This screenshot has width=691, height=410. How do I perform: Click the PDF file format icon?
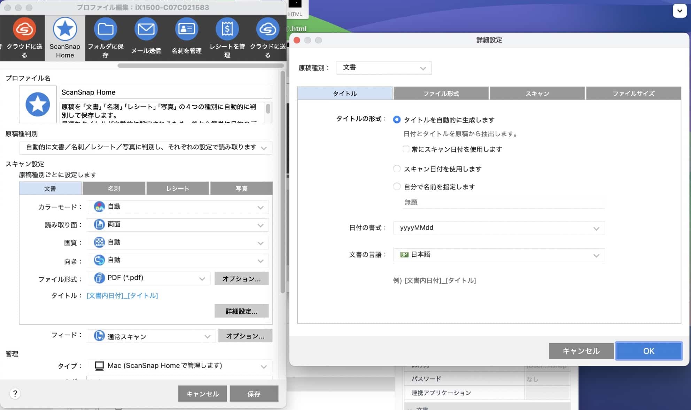(99, 278)
